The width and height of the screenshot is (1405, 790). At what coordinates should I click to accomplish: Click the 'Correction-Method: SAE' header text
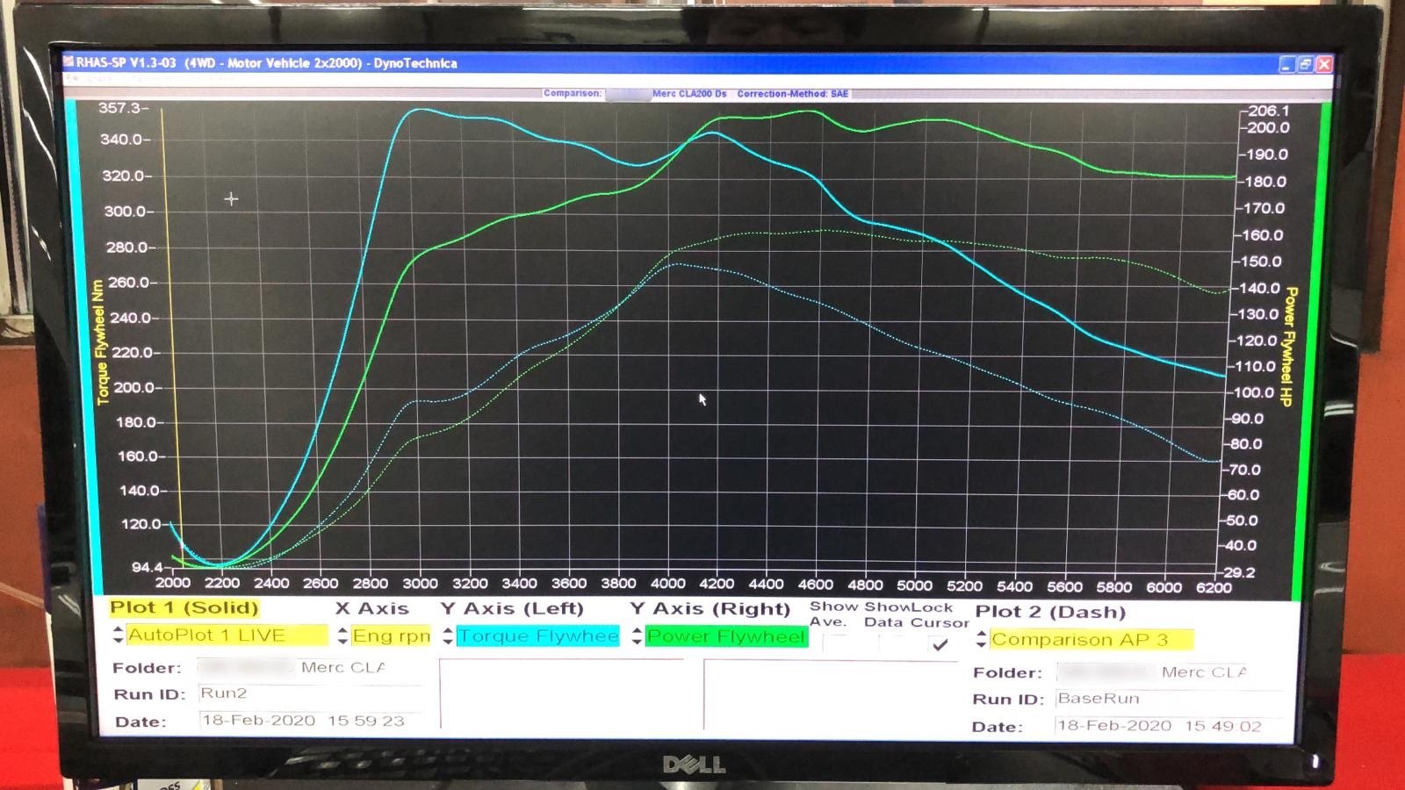tap(793, 93)
